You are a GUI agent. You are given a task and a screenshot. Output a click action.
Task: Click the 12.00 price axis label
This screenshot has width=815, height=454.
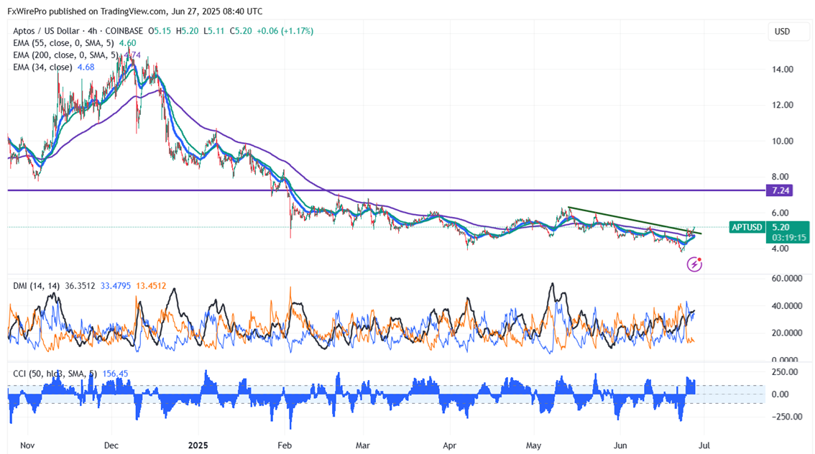pyautogui.click(x=783, y=105)
